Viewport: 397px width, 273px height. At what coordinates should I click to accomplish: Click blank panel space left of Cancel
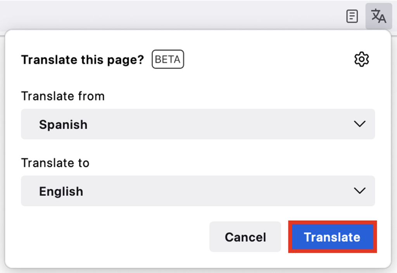[x=109, y=237]
